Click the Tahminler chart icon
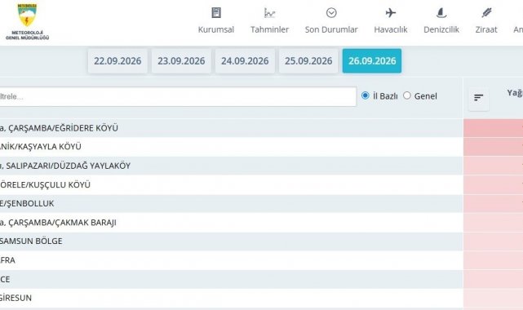523x310 pixels. [x=269, y=13]
